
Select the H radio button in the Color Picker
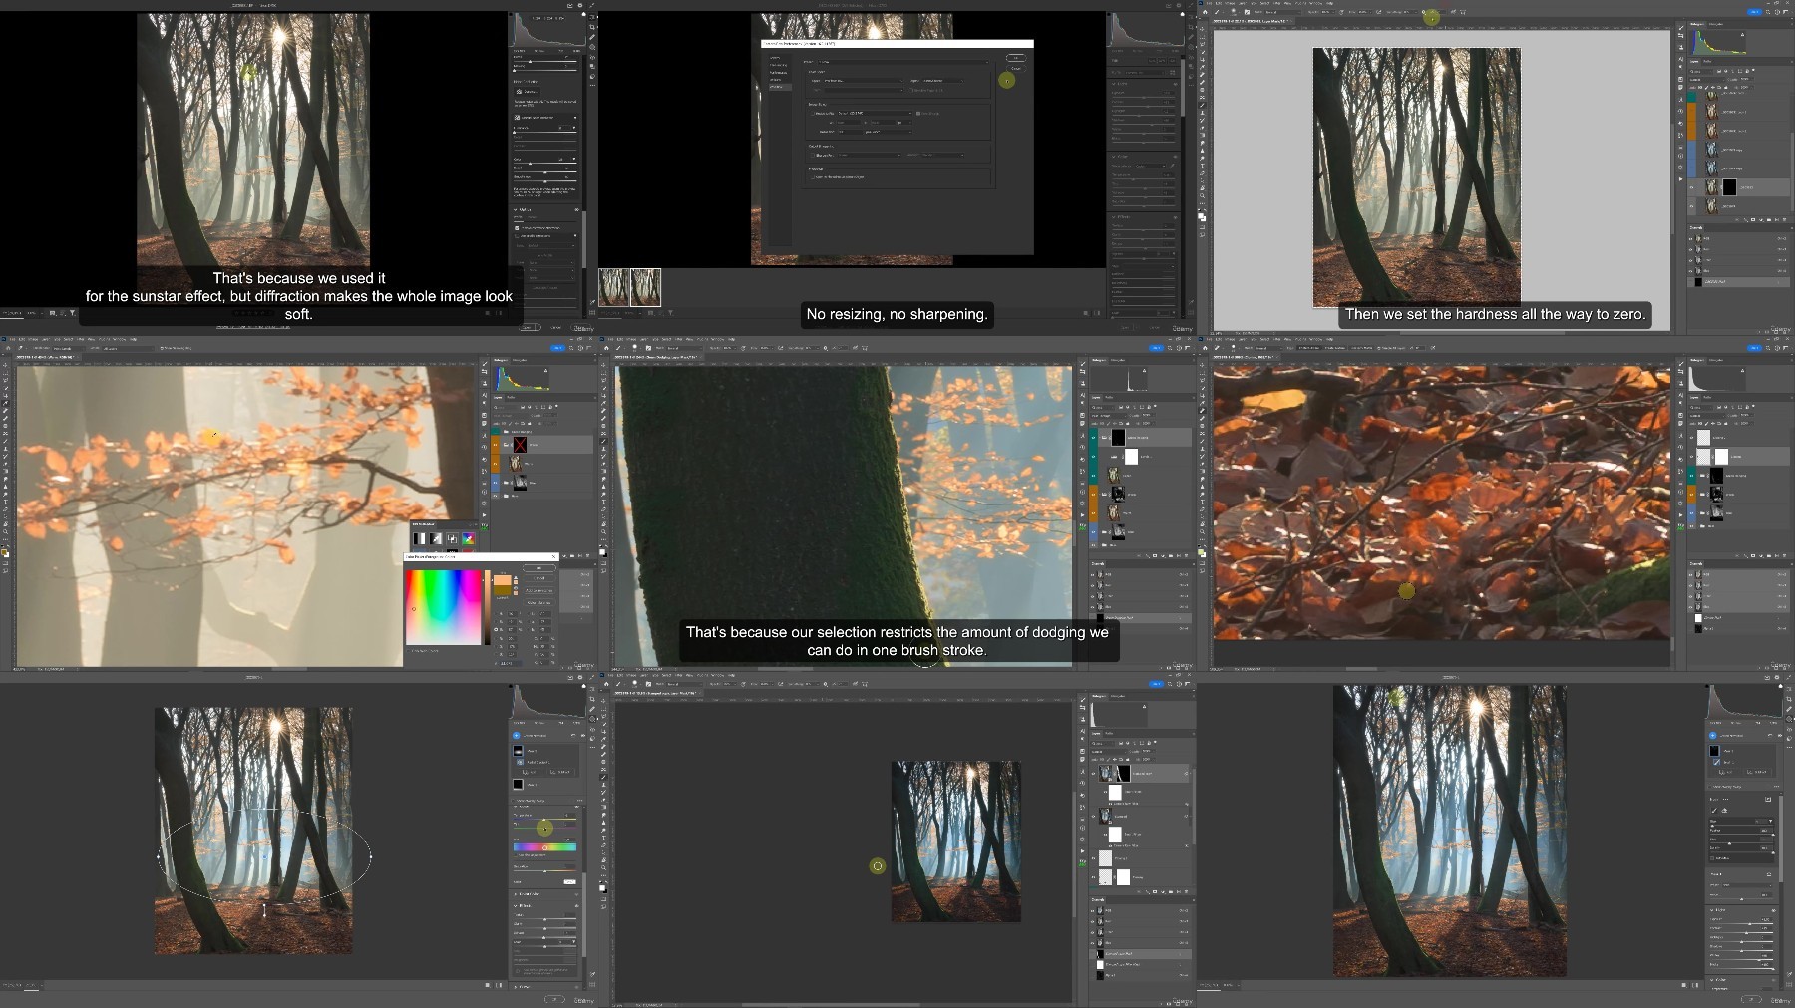tap(496, 613)
